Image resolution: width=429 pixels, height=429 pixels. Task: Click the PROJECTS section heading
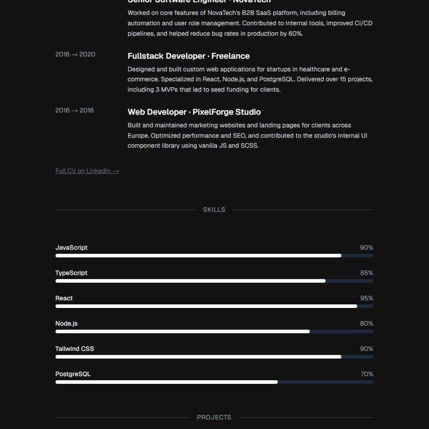pos(214,418)
